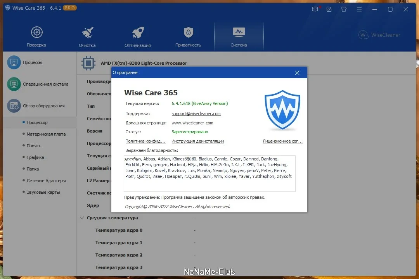This screenshot has height=279, width=419.
Task: Click the Wise Care 365 shield icon in title bar
Action: [8, 8]
